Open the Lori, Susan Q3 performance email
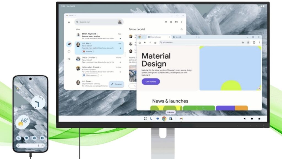Viewport: 282px width, 159px height. pos(92,83)
